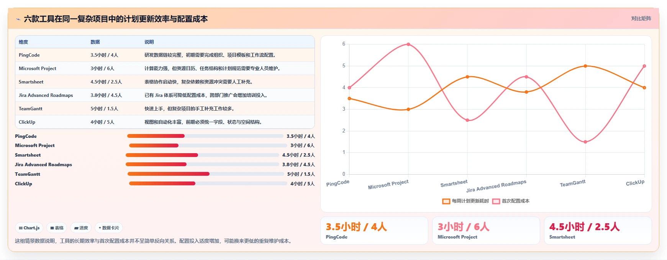Click the pink data point at Smartsheet
Image resolution: width=667 pixels, height=260 pixels.
pyautogui.click(x=467, y=120)
